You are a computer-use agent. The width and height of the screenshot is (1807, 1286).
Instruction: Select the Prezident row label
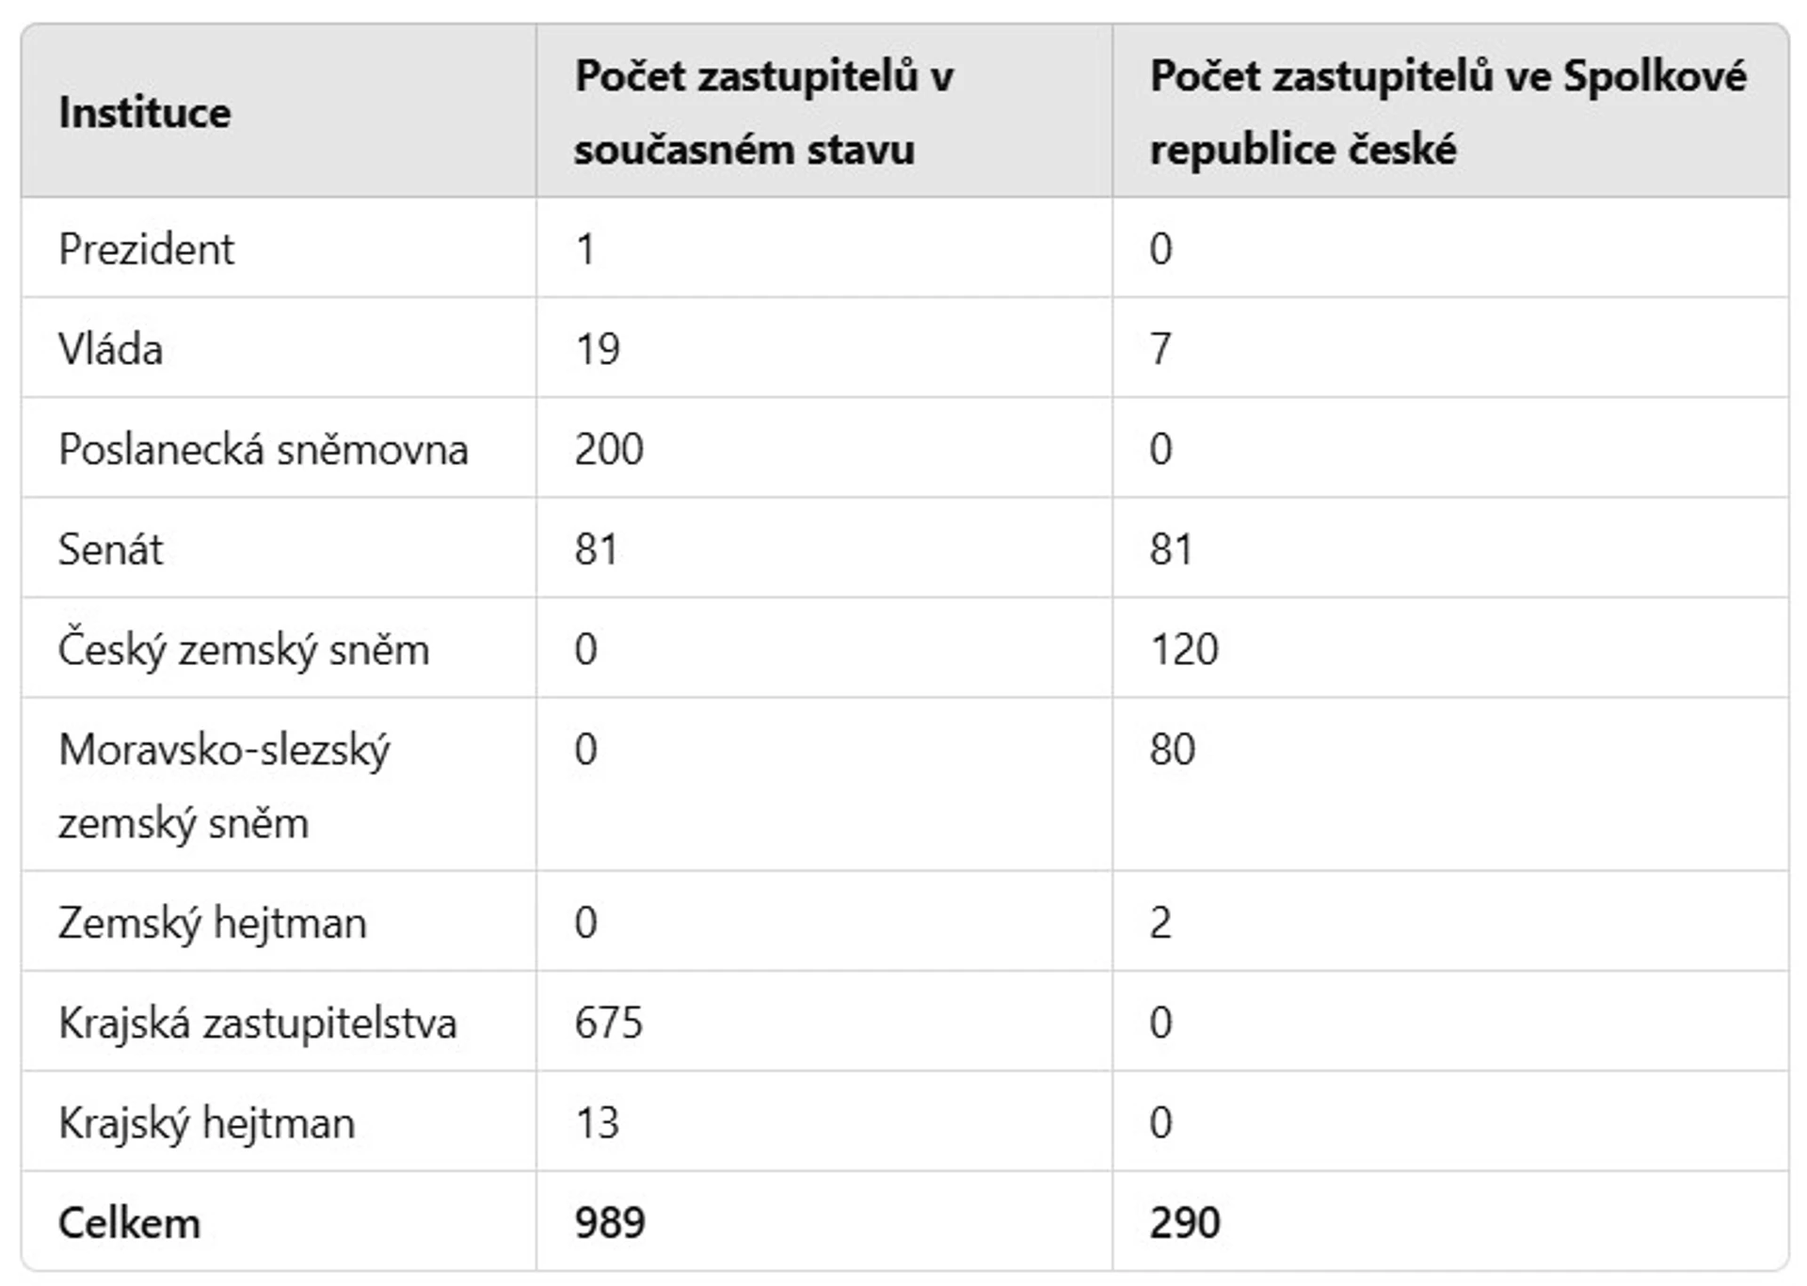coord(146,249)
